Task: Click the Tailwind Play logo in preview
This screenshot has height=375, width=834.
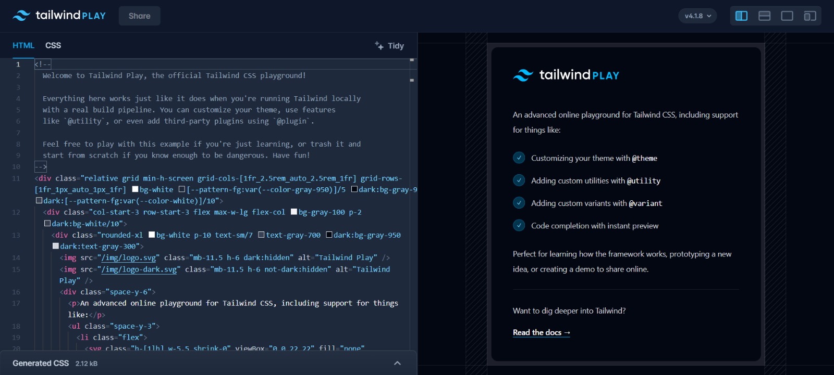Action: [566, 75]
